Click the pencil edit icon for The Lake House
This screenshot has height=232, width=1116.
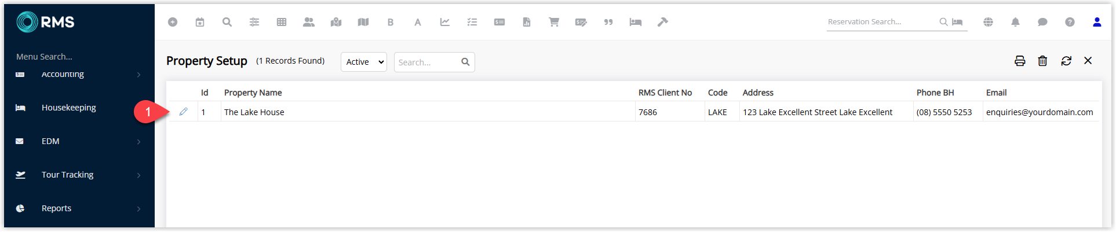(183, 112)
